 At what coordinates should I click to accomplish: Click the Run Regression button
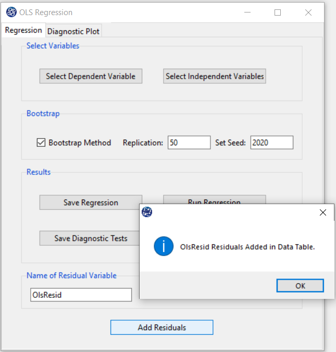pyautogui.click(x=215, y=199)
